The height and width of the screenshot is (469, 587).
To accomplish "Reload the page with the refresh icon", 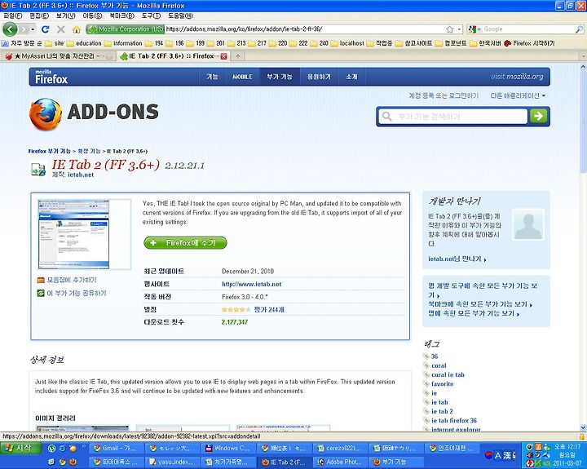I will click(46, 29).
